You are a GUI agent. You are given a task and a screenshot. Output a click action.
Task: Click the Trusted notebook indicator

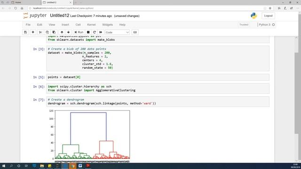[244, 25]
